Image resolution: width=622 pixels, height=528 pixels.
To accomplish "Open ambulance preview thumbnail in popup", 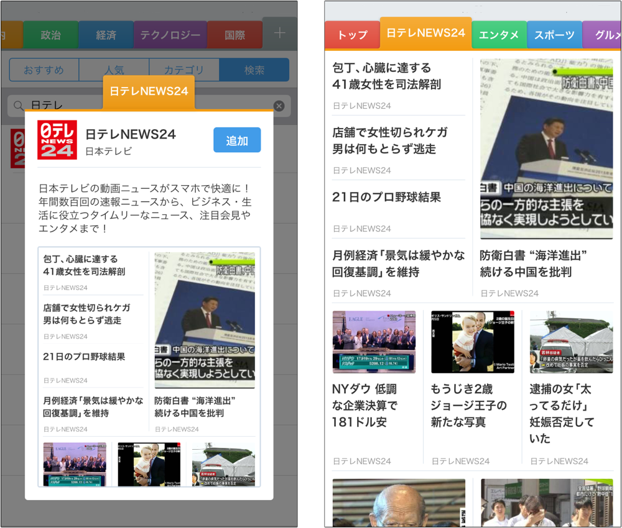I will tap(223, 464).
